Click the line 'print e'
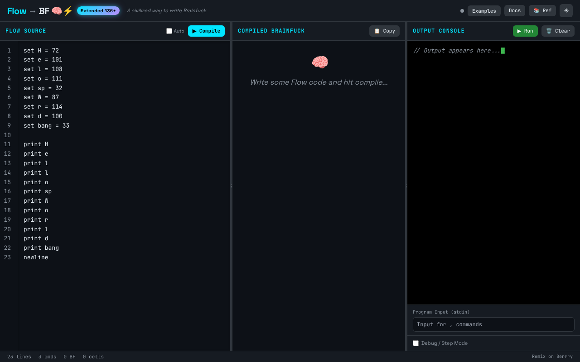The width and height of the screenshot is (580, 362). click(x=36, y=154)
